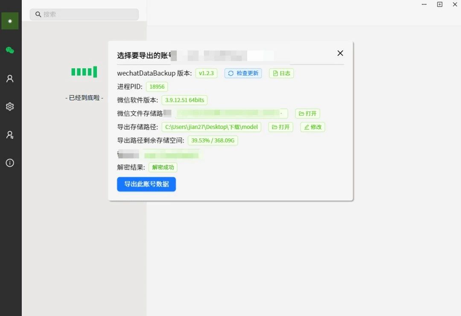The image size is (461, 316).
Task: Open the export storage path folder
Action: point(281,127)
